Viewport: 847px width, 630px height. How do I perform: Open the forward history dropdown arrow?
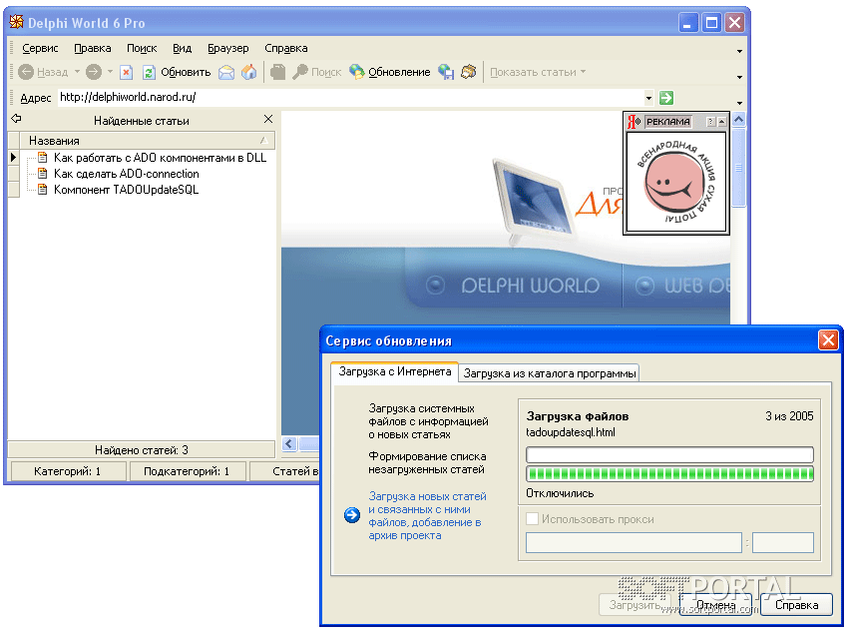[x=110, y=72]
